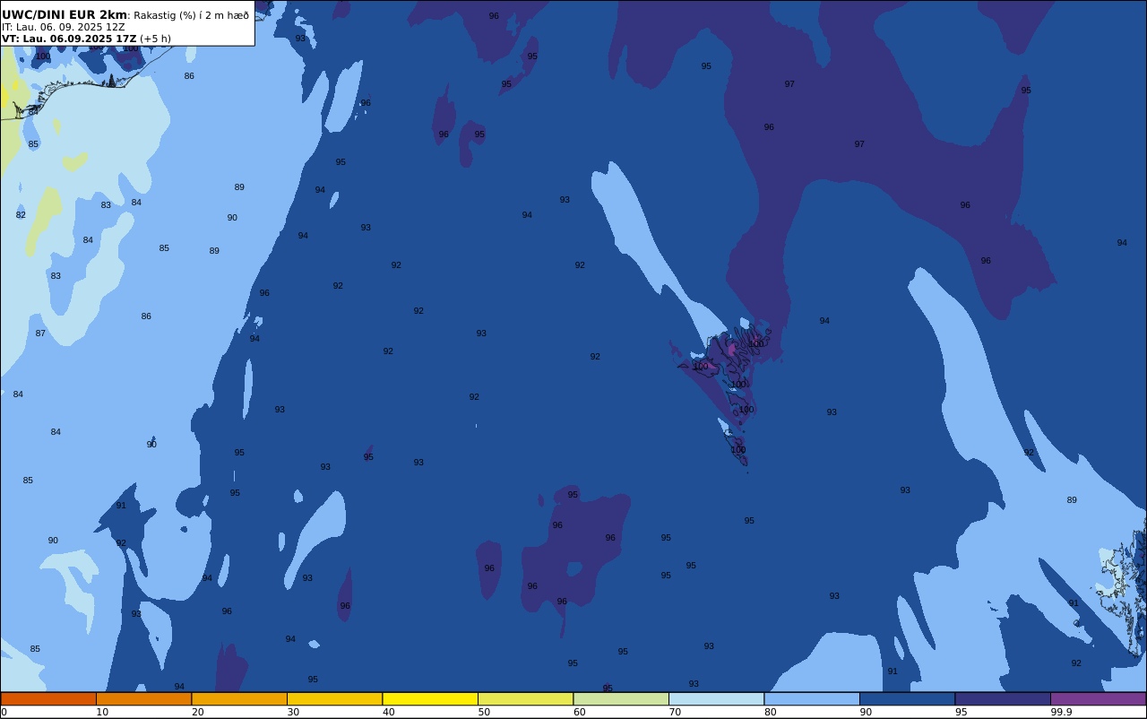Pick the 40–50 bright yellow legend swatch
The image size is (1147, 719).
[430, 698]
